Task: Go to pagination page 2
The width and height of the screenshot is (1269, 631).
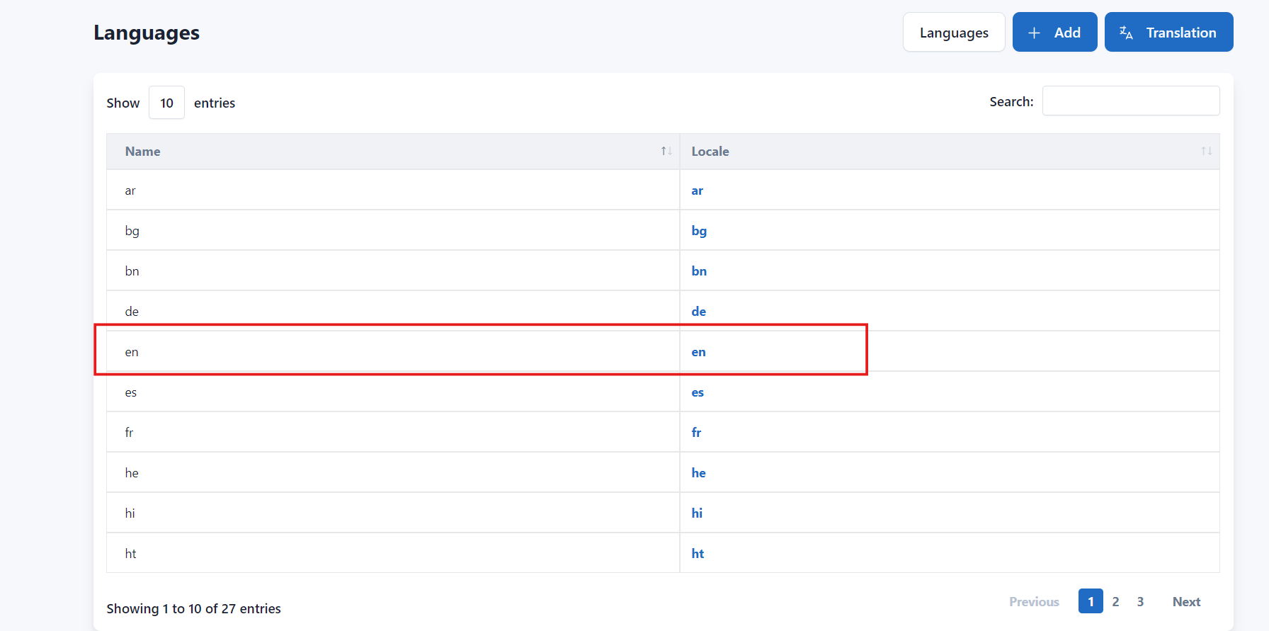Action: click(x=1115, y=601)
